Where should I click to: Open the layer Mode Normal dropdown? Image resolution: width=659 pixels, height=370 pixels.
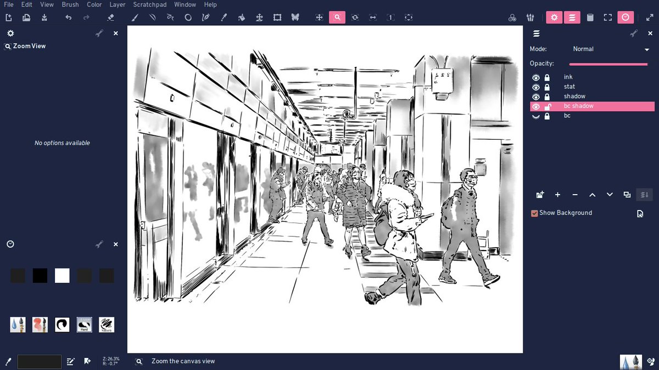[x=611, y=49]
